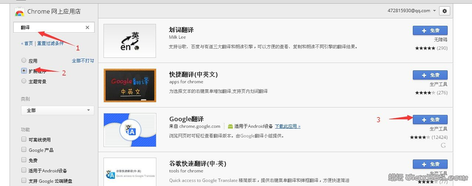Click the Google翻译 extension icon image

(x=130, y=130)
